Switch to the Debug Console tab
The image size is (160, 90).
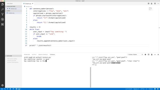(43, 54)
